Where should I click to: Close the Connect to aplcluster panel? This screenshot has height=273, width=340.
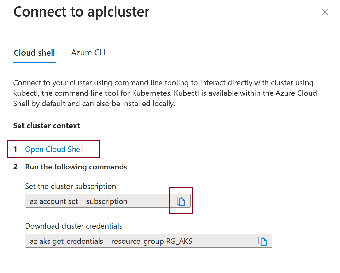[x=325, y=12]
